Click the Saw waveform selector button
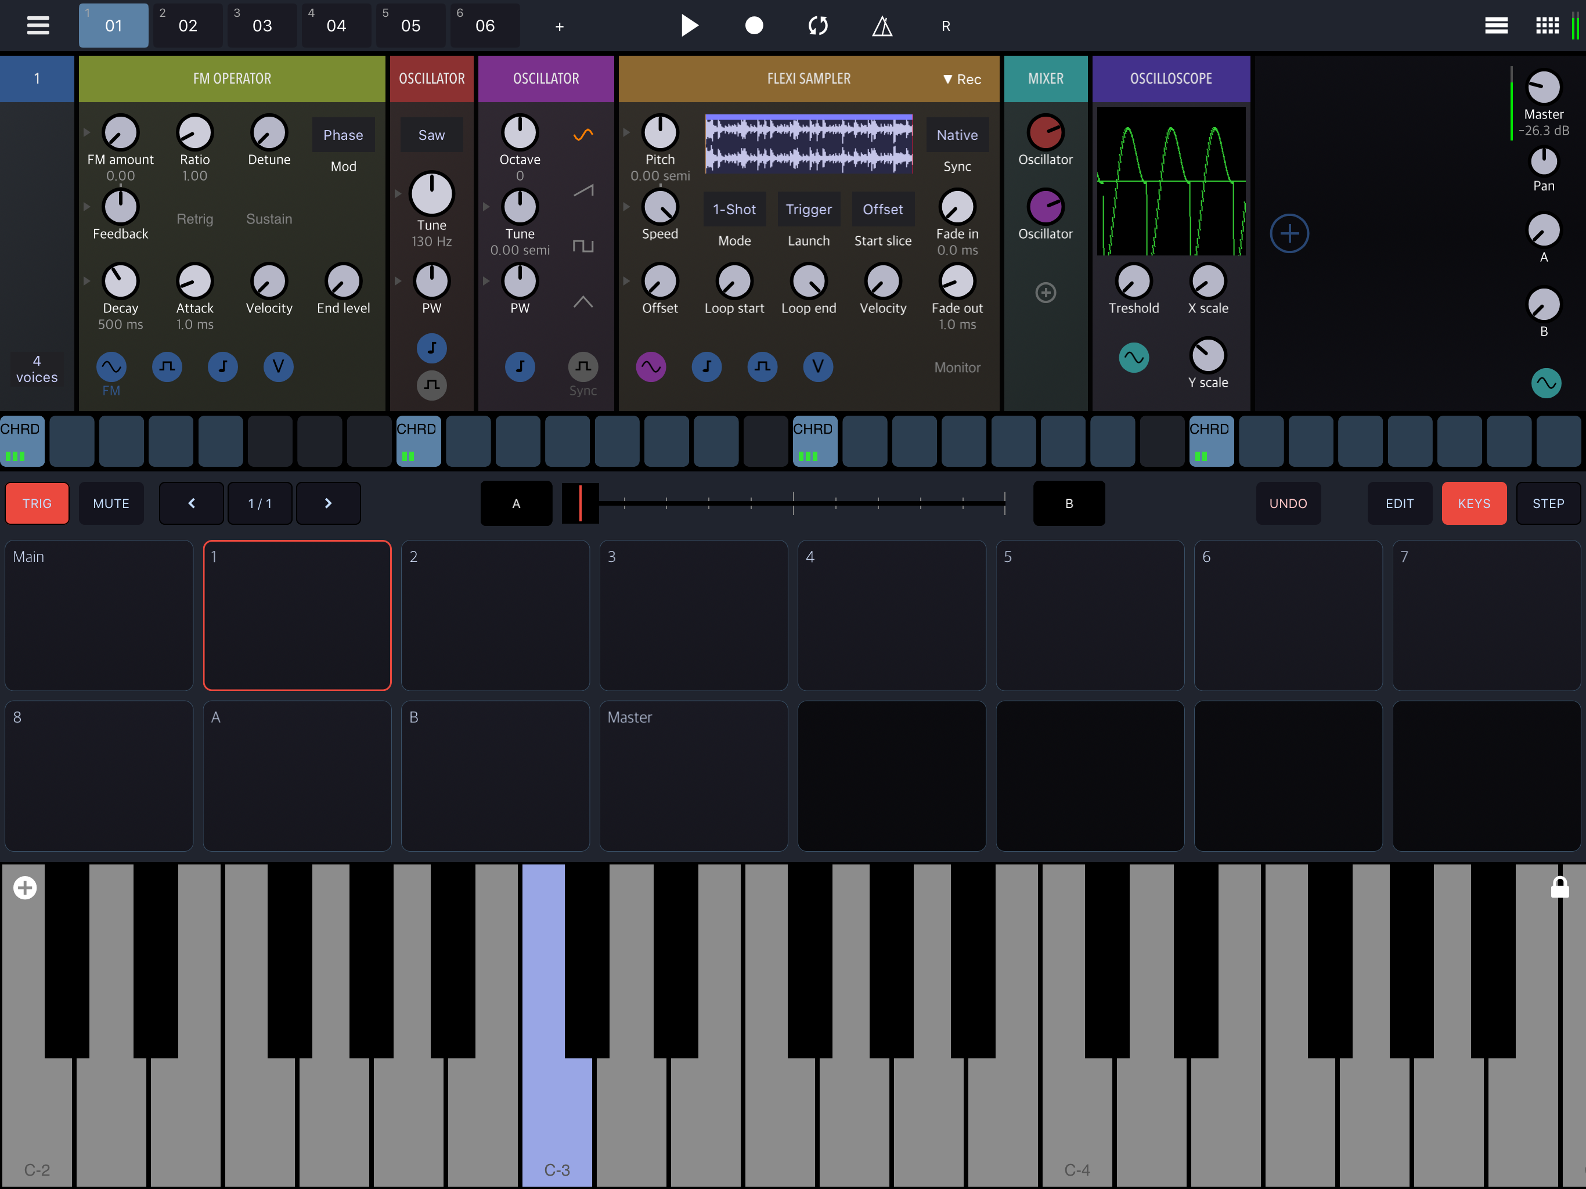1586x1189 pixels. (431, 135)
